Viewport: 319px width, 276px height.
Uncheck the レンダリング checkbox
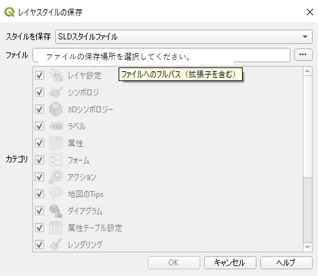[40, 244]
